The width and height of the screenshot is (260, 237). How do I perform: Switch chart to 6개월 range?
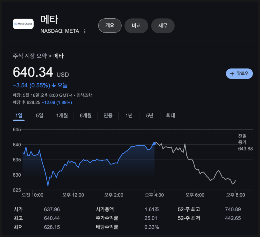[x=86, y=115]
